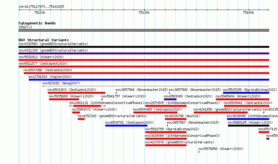Click the blue esv2761914 variant bar
Image resolution: width=278 pixels, height=164 pixels.
click(149, 80)
